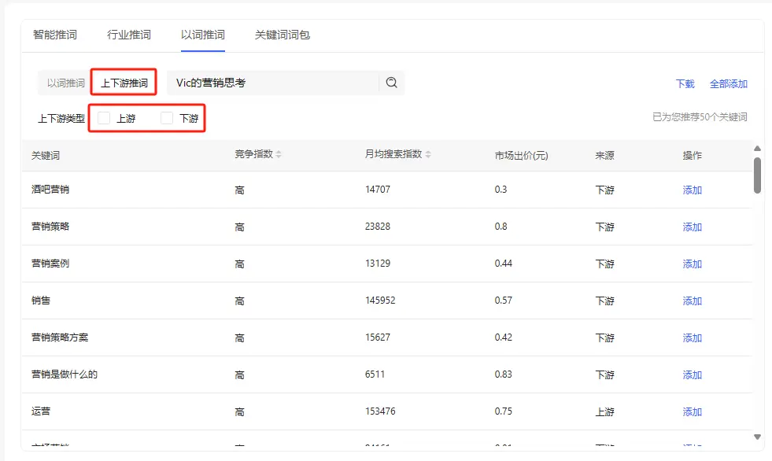Click the scrollbar up arrow
The image size is (772, 461).
pos(757,147)
